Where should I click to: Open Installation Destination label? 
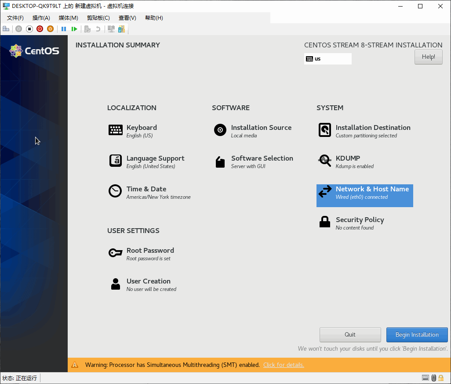(x=373, y=128)
